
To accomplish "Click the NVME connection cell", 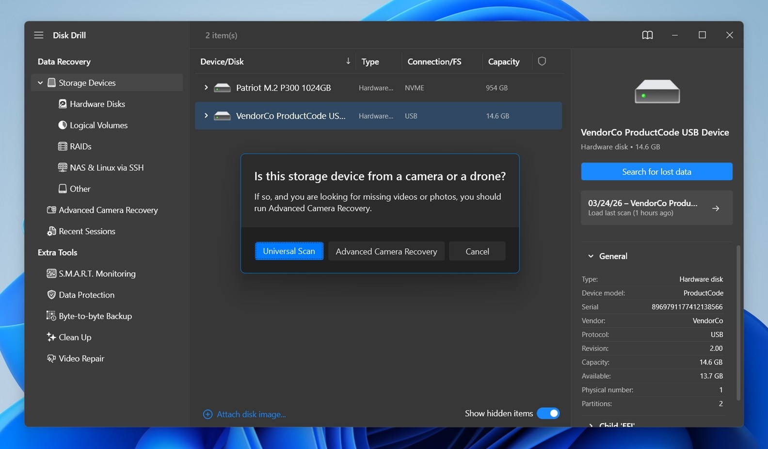I will pos(415,88).
